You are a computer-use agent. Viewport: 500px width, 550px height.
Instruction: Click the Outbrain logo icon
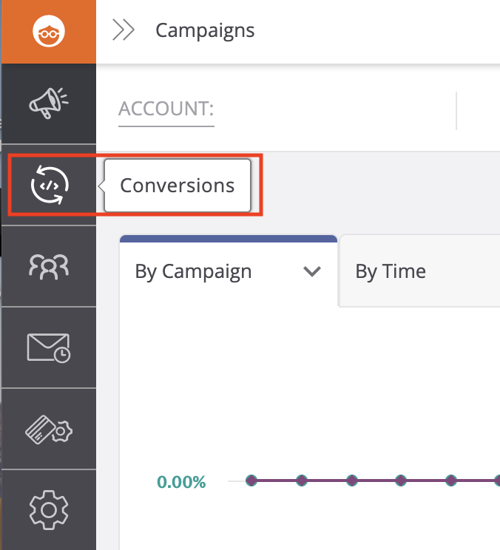49,31
